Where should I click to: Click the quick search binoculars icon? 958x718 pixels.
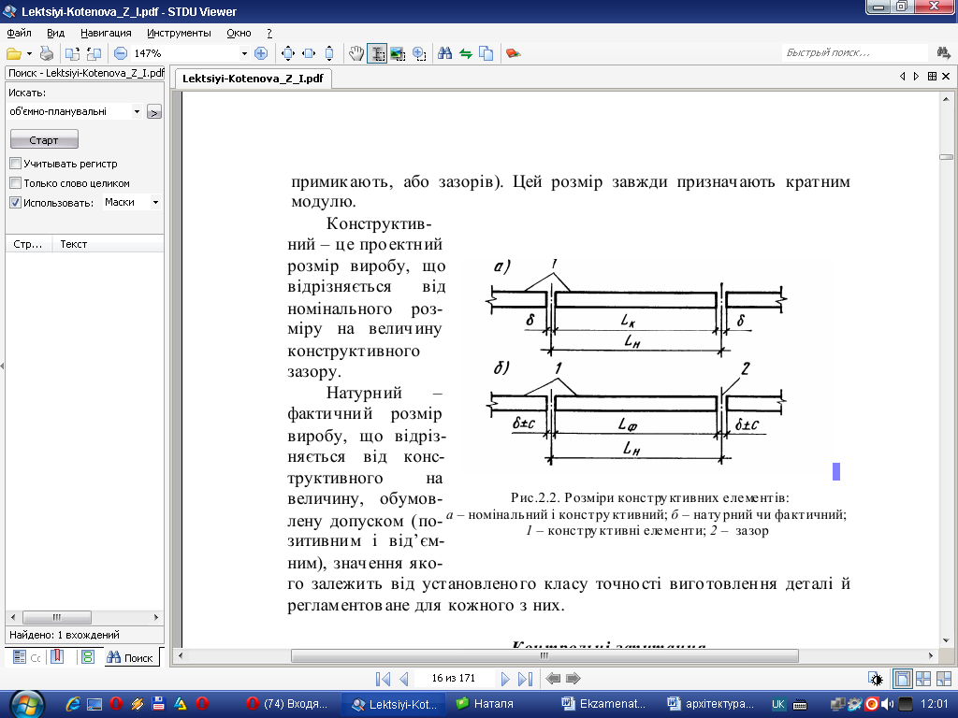(x=943, y=53)
